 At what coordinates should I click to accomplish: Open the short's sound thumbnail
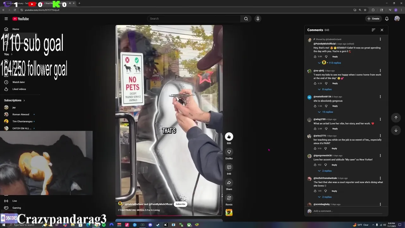click(x=229, y=212)
